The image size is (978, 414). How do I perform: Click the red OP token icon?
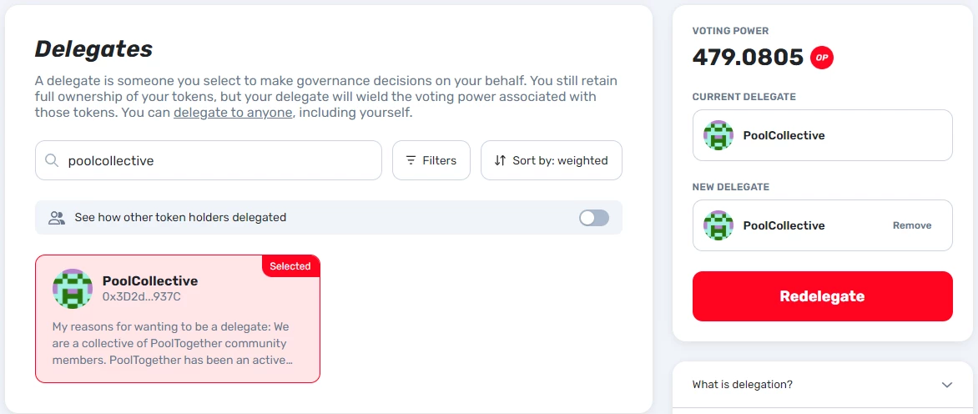[821, 58]
